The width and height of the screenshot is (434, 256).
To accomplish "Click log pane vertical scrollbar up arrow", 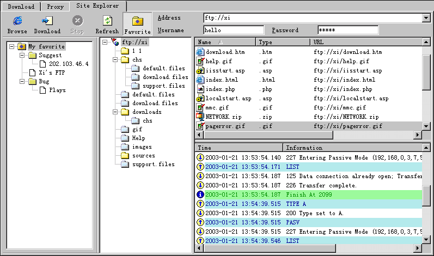I will pyautogui.click(x=426, y=148).
